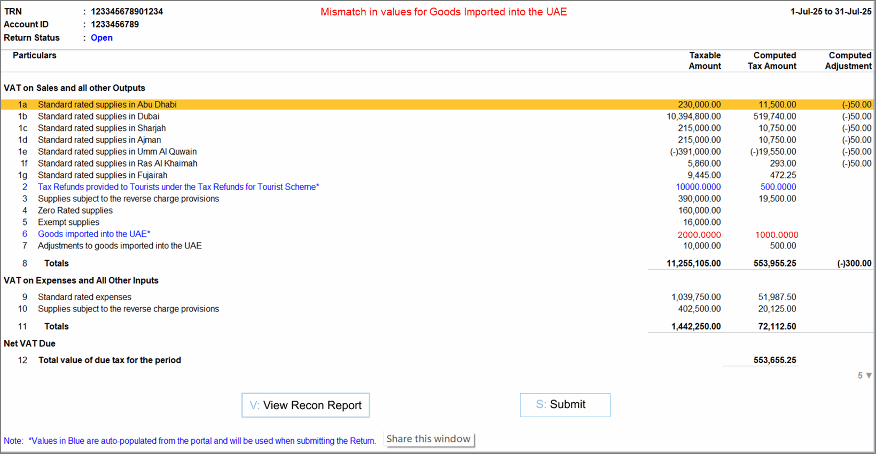This screenshot has width=876, height=454.
Task: Select Standard rated supplies in Sharjah row
Action: 101,128
